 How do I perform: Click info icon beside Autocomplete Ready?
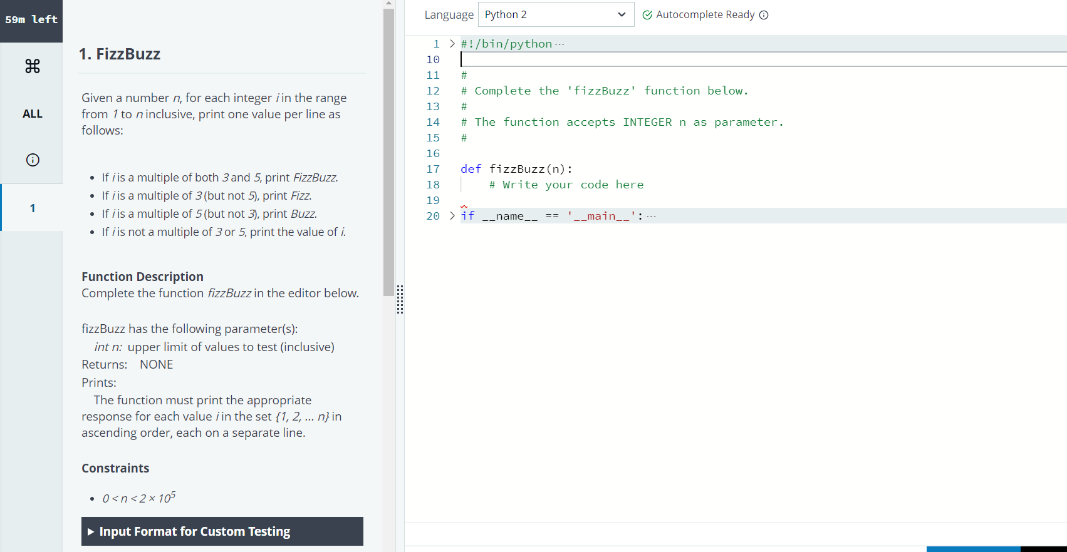[764, 15]
